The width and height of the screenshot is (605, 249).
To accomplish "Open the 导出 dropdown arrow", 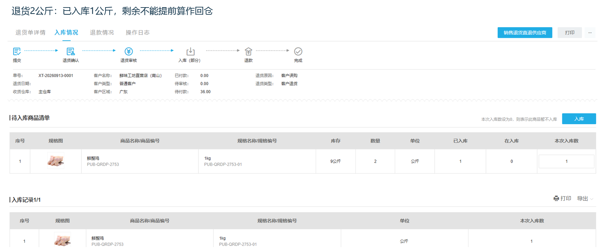I will [x=592, y=199].
